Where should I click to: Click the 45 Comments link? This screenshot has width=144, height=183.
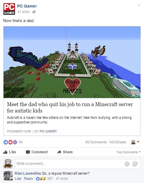click(x=96, y=142)
